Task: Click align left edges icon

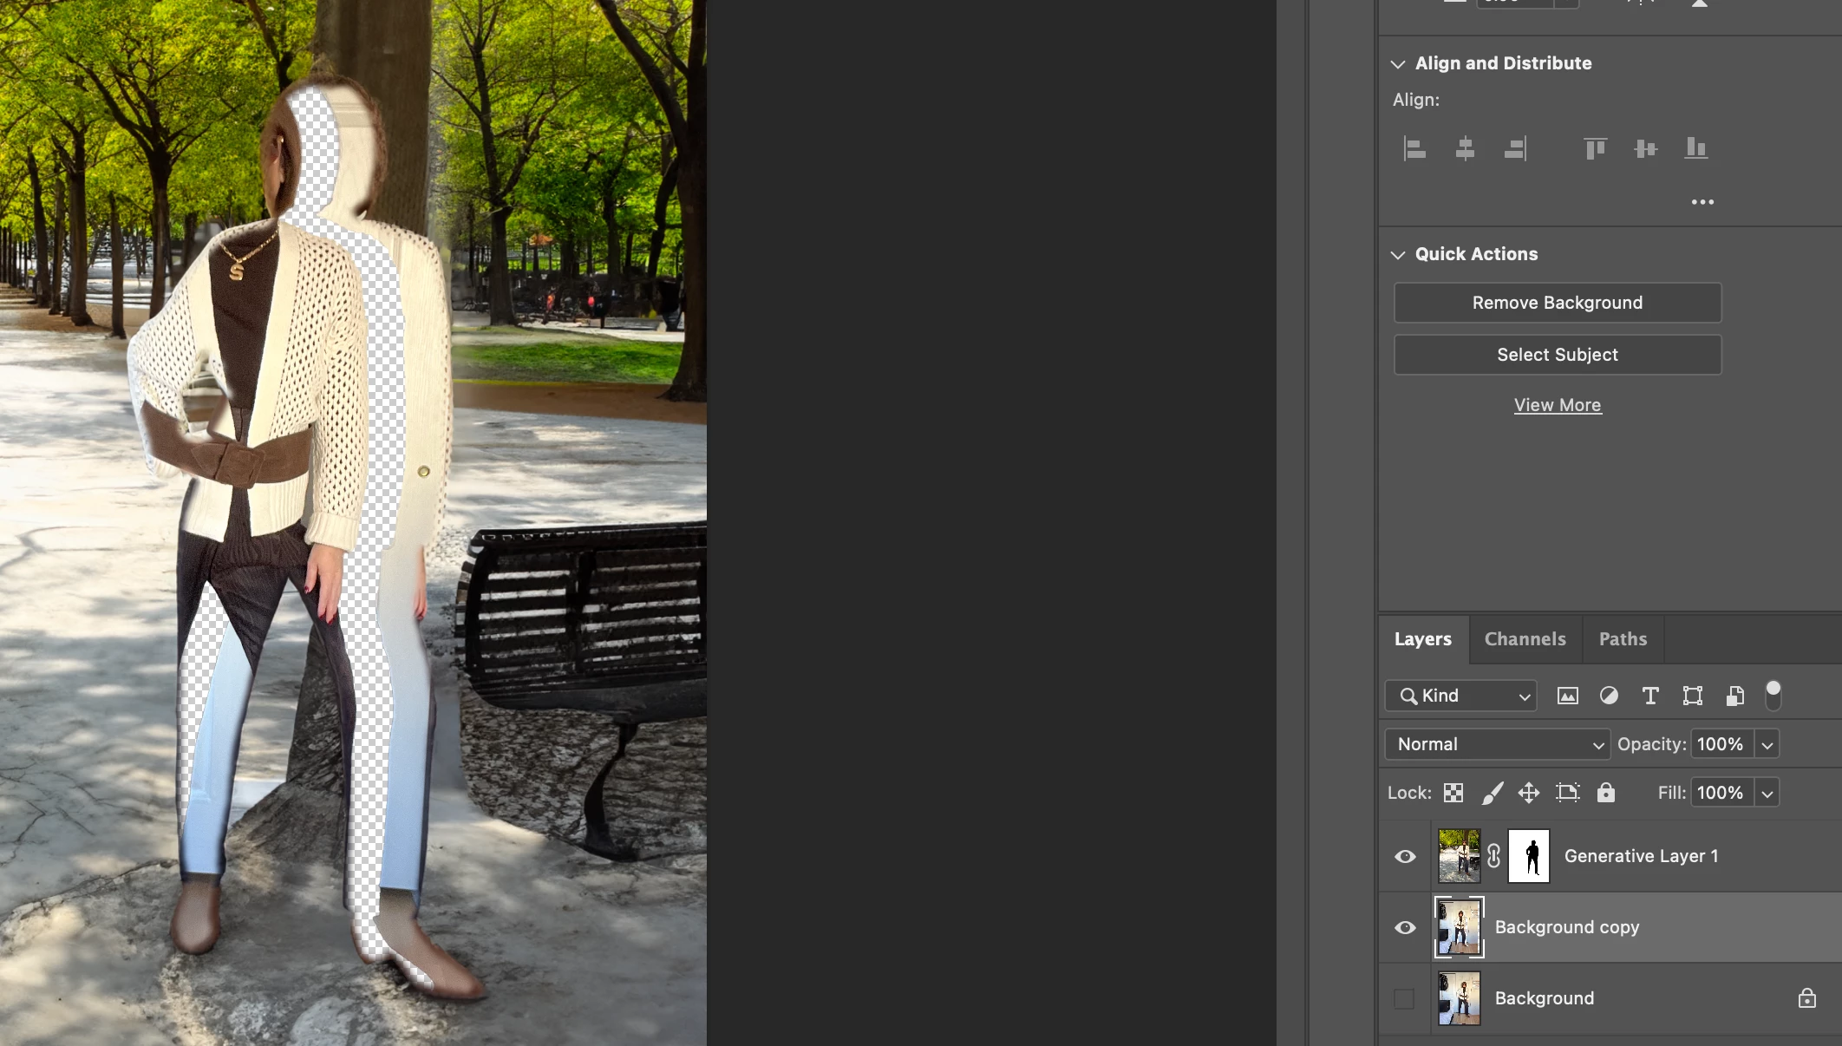Action: 1414,148
